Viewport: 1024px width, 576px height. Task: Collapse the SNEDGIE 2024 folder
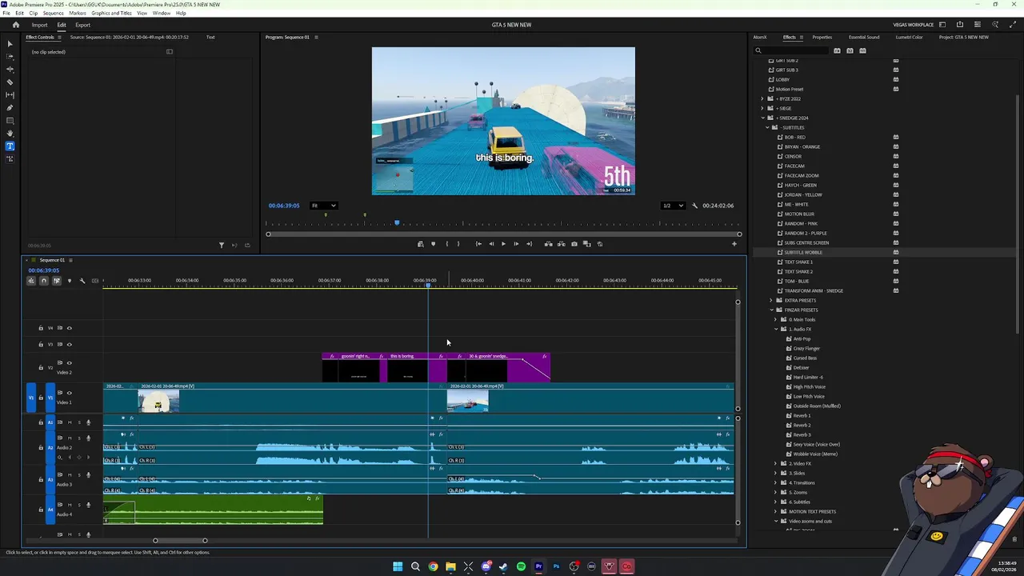point(762,118)
